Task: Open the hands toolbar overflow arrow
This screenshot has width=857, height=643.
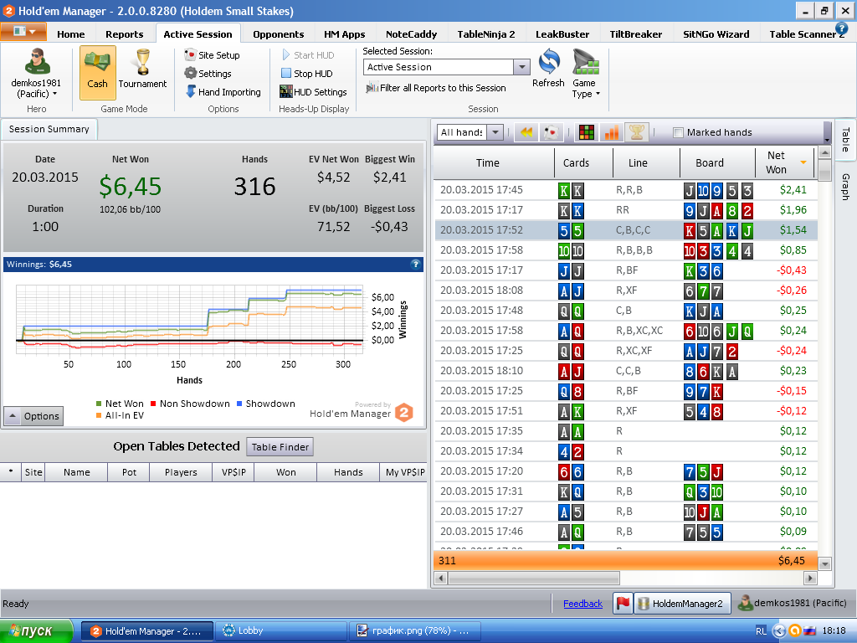Action: coord(828,133)
